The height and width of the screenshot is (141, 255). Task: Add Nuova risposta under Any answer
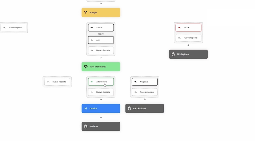pyautogui.click(x=101, y=50)
